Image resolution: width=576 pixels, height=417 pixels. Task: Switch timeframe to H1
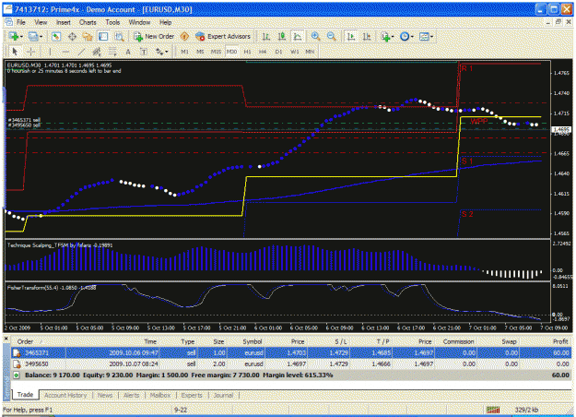247,52
